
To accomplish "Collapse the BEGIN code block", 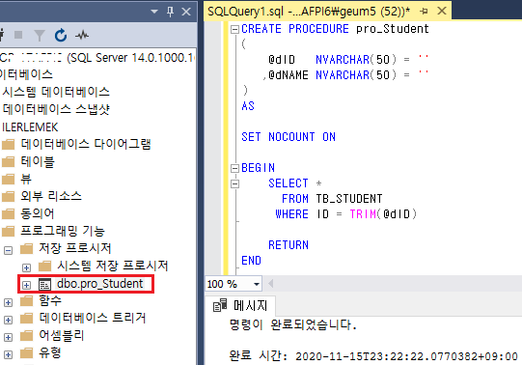I will point(234,168).
